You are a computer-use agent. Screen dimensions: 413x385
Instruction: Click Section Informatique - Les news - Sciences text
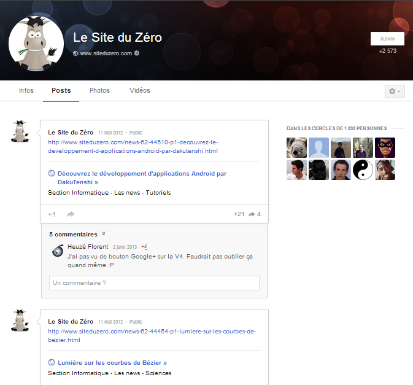pyautogui.click(x=110, y=373)
